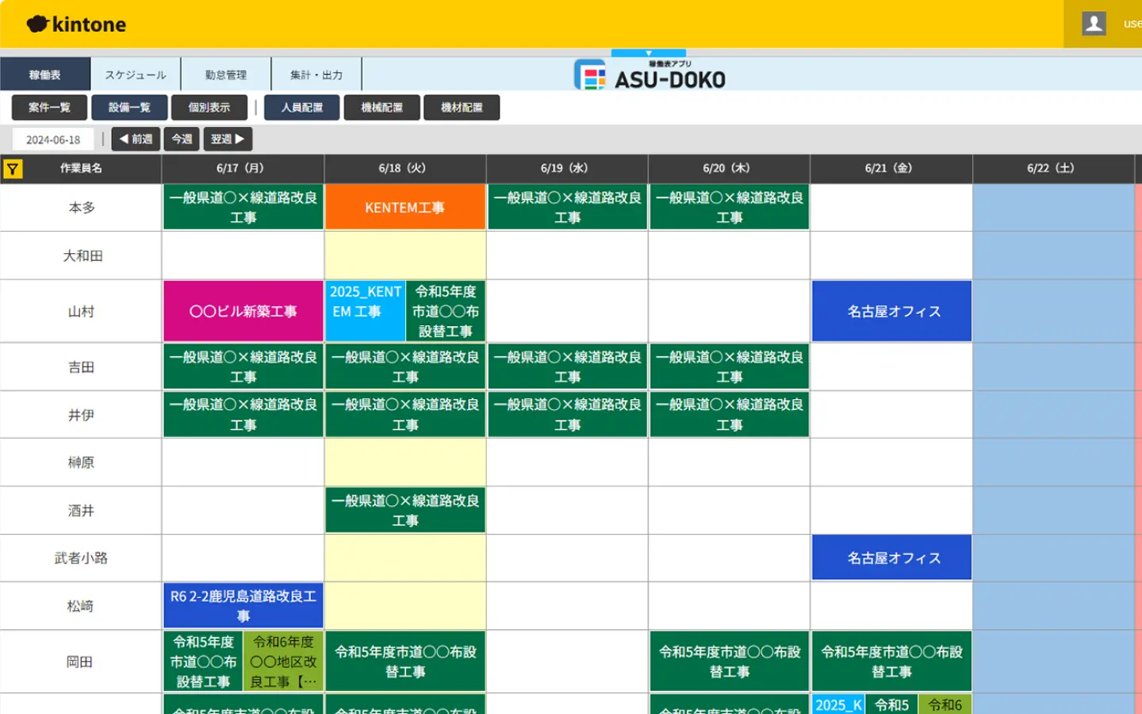Go to previous week with 前週 button
The height and width of the screenshot is (714, 1142).
136,140
